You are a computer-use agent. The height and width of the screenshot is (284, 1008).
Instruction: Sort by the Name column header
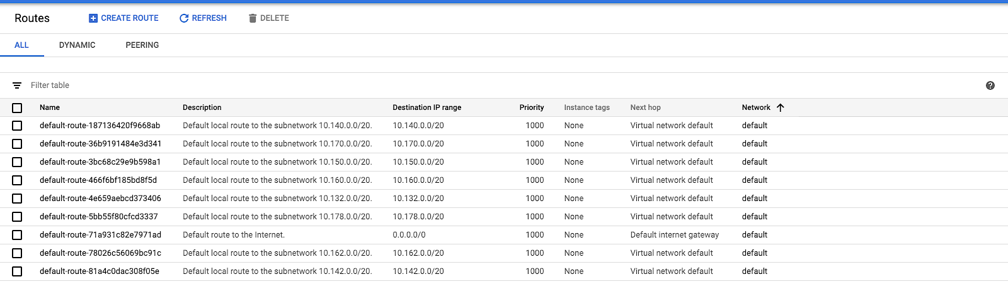pyautogui.click(x=50, y=107)
